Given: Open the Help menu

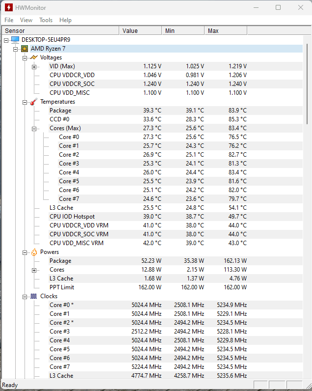Looking at the screenshot, I should [65, 20].
